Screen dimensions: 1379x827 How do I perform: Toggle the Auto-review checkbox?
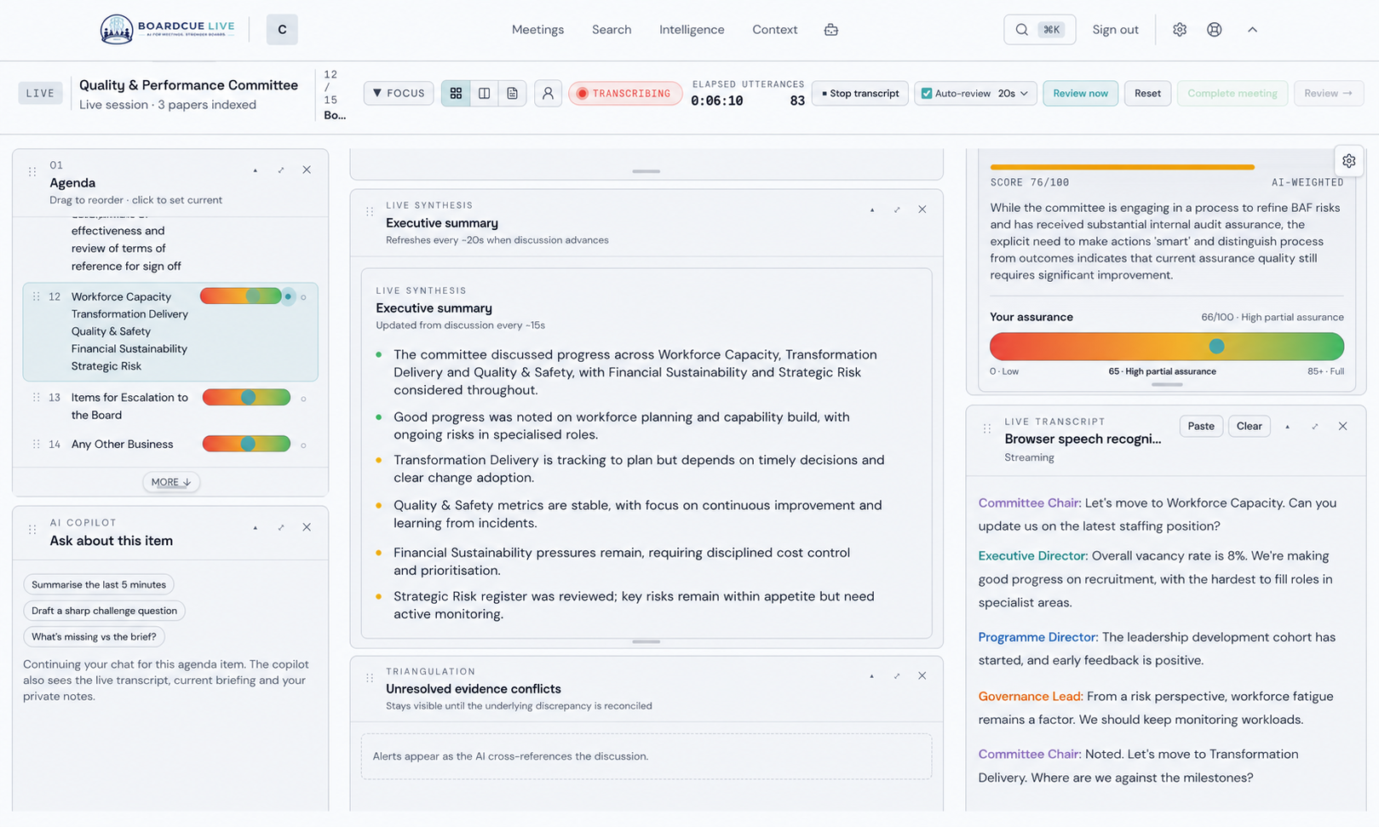[x=927, y=93]
